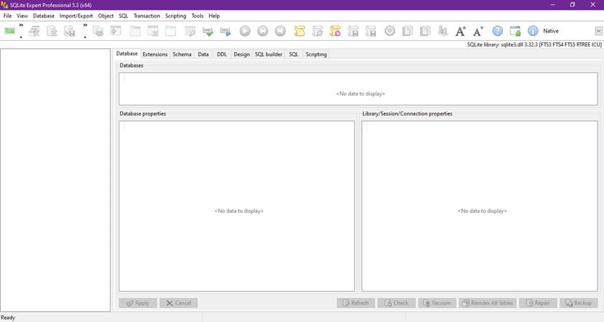Click the Repair button
This screenshot has height=322, width=604.
(x=538, y=303)
